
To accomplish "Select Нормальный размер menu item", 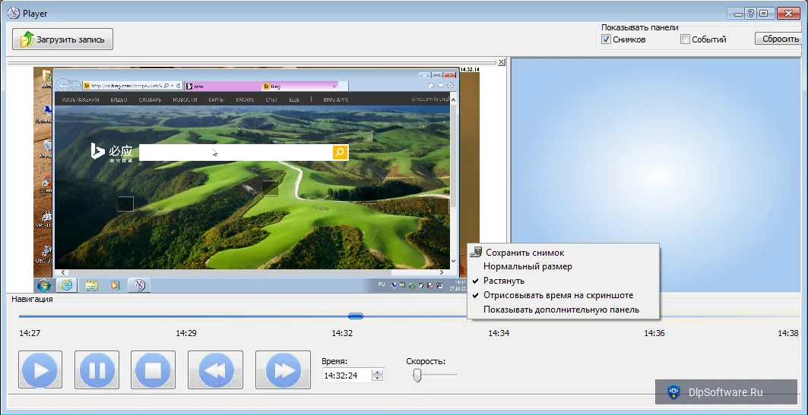I will 562,266.
